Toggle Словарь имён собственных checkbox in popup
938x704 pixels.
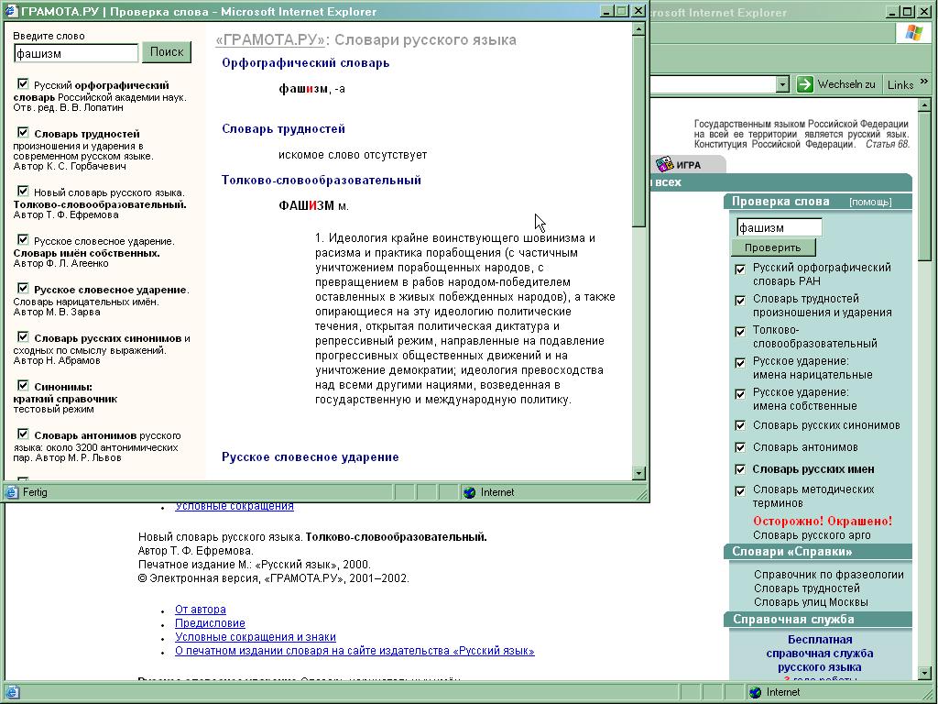tap(23, 239)
